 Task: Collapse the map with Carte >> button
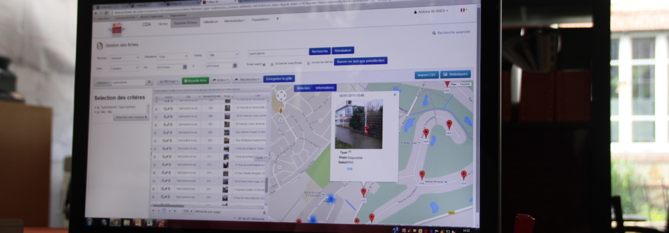[x=261, y=158]
